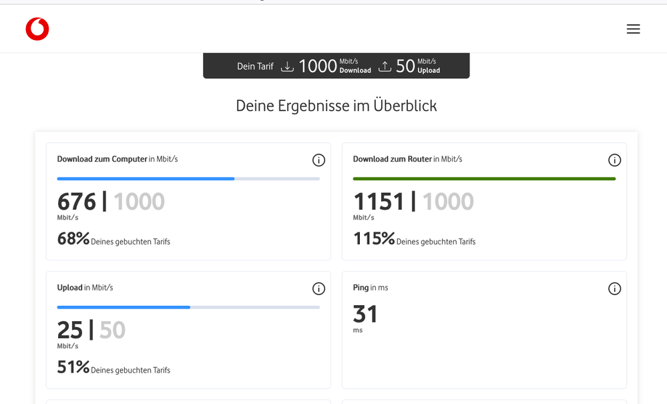Image resolution: width=667 pixels, height=404 pixels.
Task: Open the Upload info icon
Action: coord(318,288)
